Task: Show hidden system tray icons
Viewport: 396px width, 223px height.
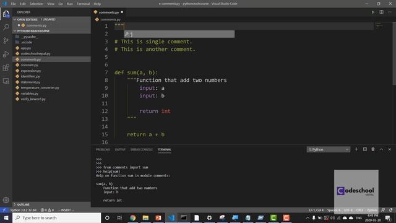Action: coord(308,217)
